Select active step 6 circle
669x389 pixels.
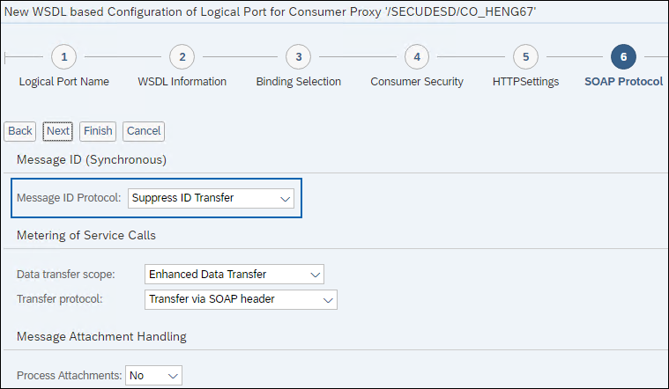623,56
